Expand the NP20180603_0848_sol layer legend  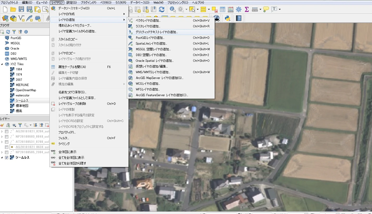[x=2, y=137]
